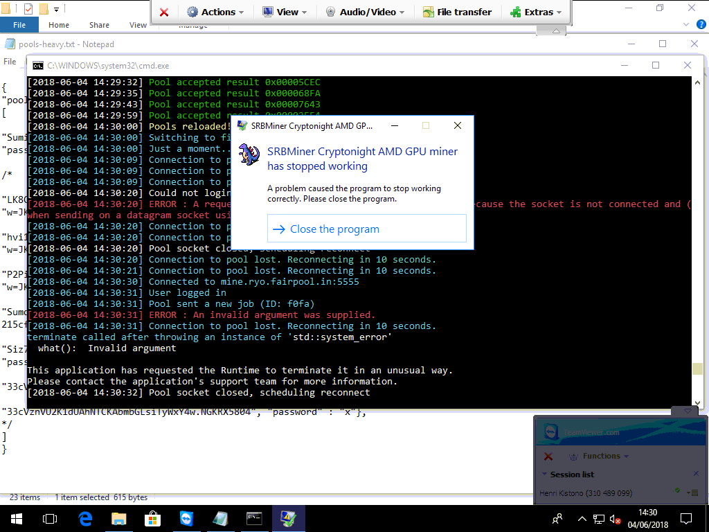Open the Actions menu in TeamViewer toolbar
The image size is (709, 532).
tap(216, 12)
